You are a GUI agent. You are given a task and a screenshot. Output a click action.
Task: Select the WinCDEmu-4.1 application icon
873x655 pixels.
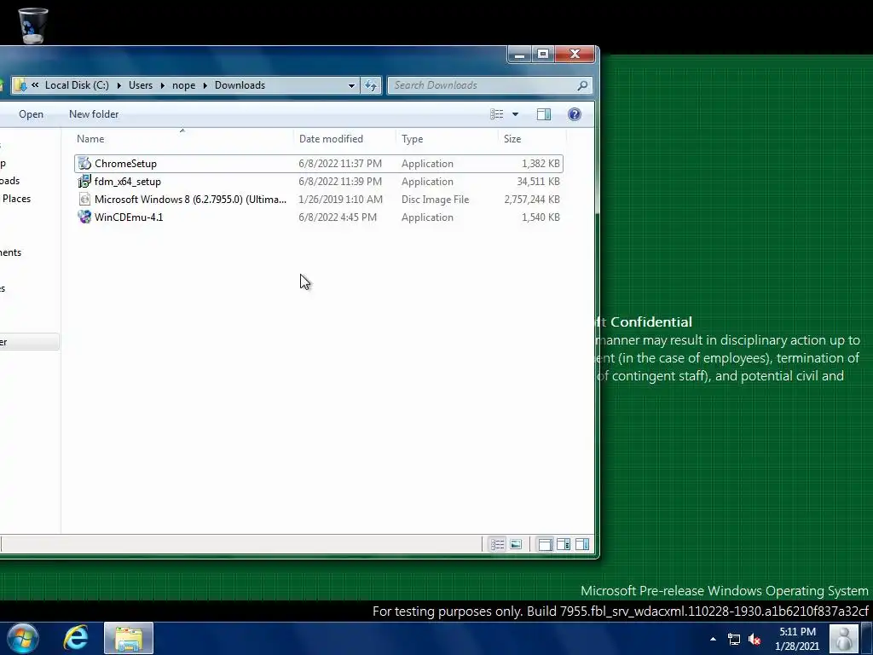pos(84,217)
